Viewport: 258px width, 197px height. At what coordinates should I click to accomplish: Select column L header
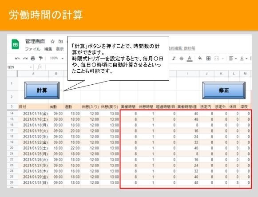(234, 74)
